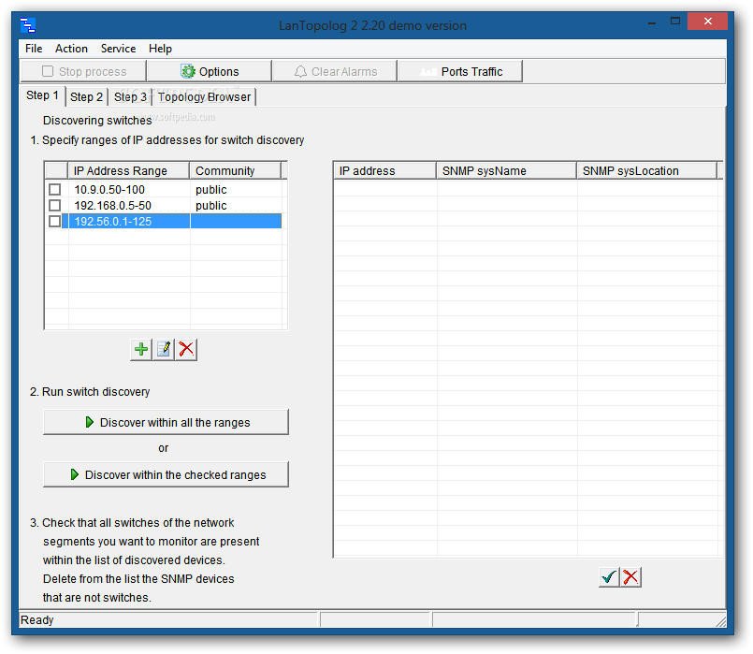Click the green checkmark confirm devices icon
The image size is (753, 654).
(609, 576)
